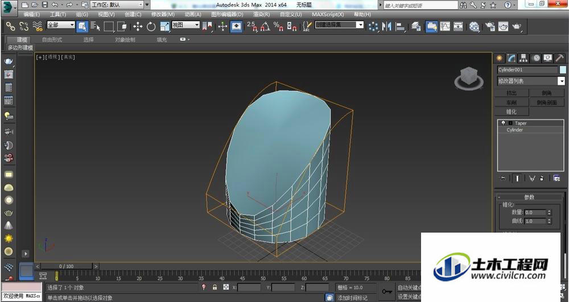Click the Align tool icon
The height and width of the screenshot is (302, 569).
point(400,27)
